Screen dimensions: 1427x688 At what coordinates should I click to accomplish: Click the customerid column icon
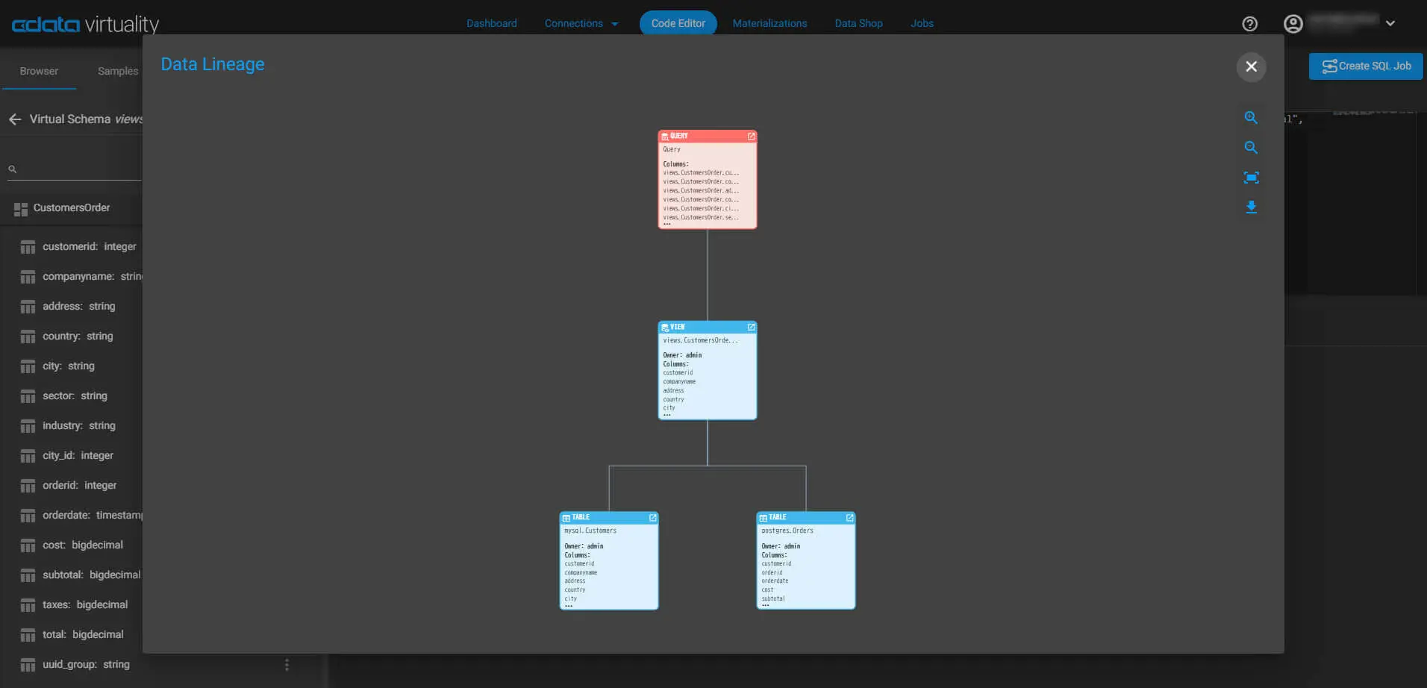[x=28, y=247]
